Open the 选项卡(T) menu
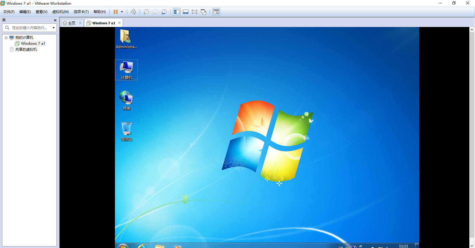Viewport: 475px width, 248px height. (81, 12)
